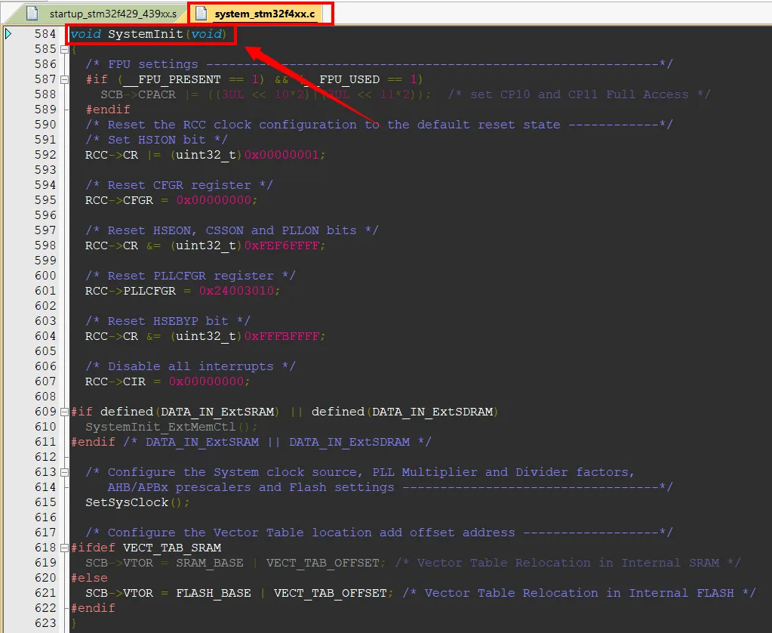The height and width of the screenshot is (633, 772).
Task: Click the 'Reset CFGR register' comment
Action: click(x=179, y=185)
